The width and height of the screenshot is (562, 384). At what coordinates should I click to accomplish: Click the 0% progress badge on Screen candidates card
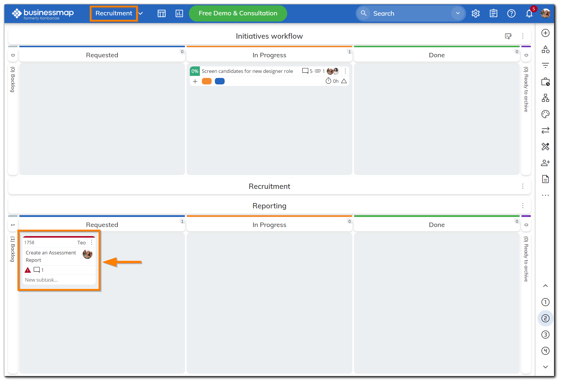[195, 71]
